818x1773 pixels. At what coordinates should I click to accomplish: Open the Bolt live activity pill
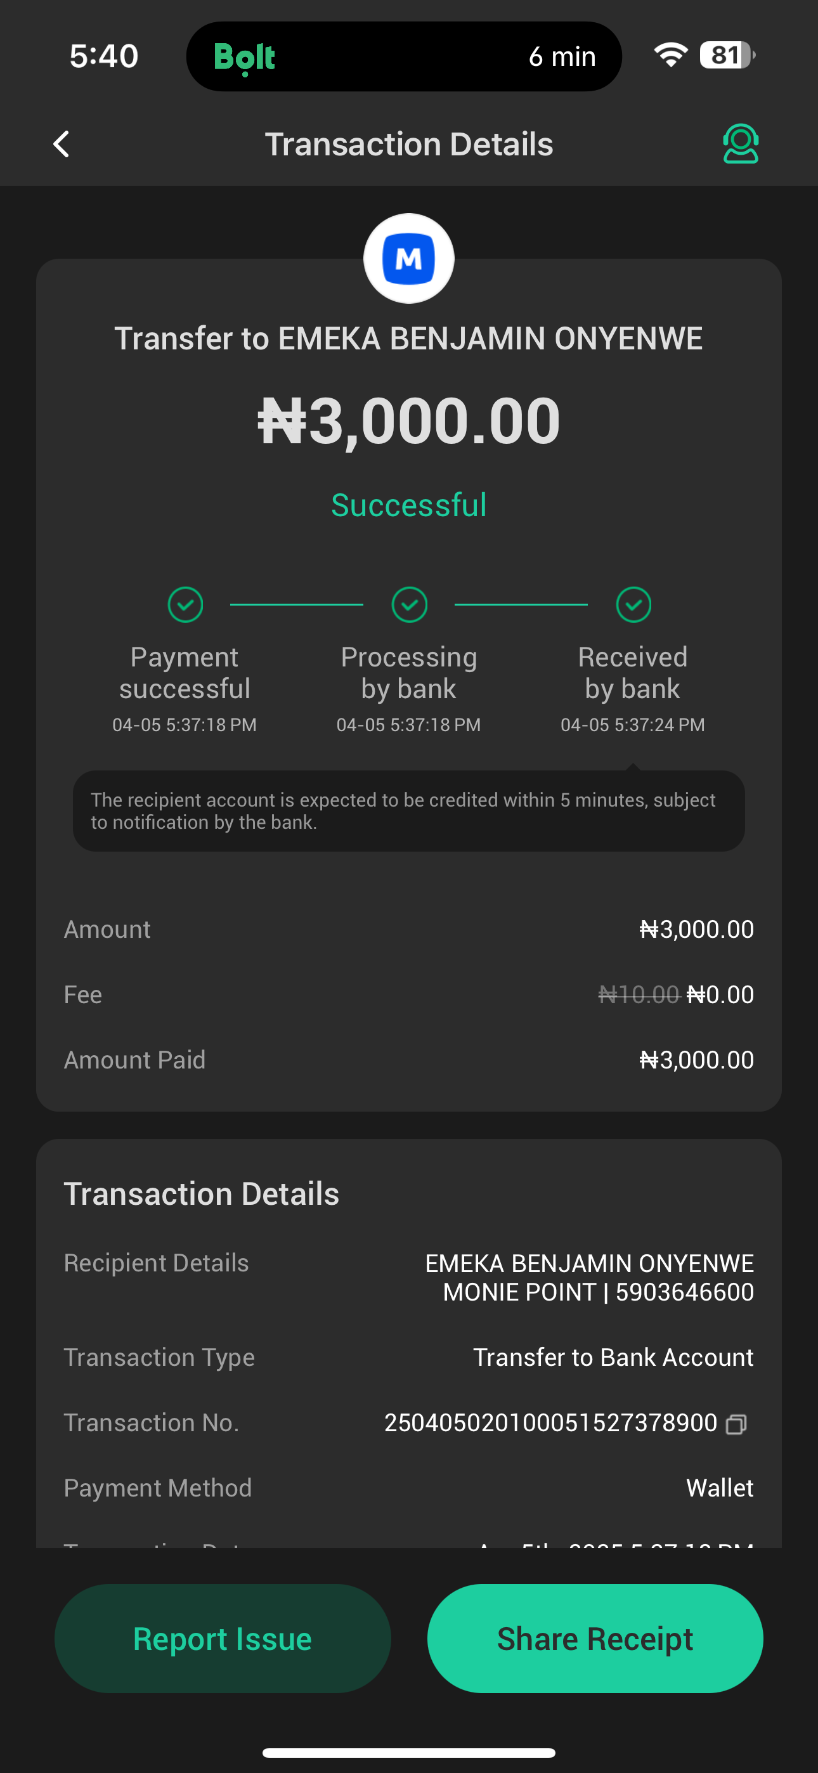[x=403, y=56]
